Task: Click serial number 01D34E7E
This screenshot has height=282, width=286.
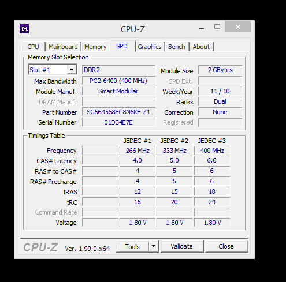Action: (x=118, y=122)
